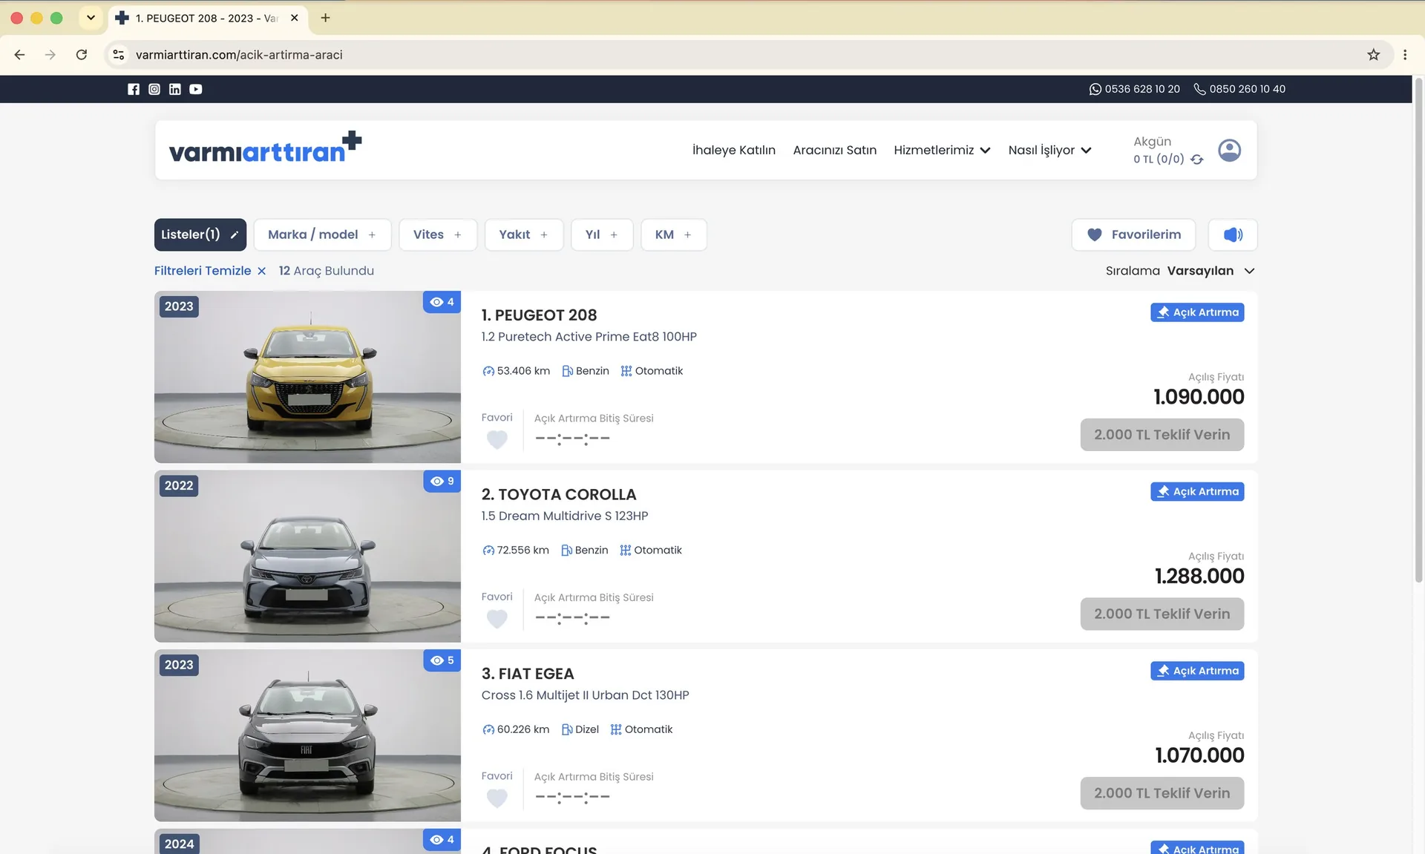
Task: Go to Aracınızı Satın page
Action: (x=834, y=150)
